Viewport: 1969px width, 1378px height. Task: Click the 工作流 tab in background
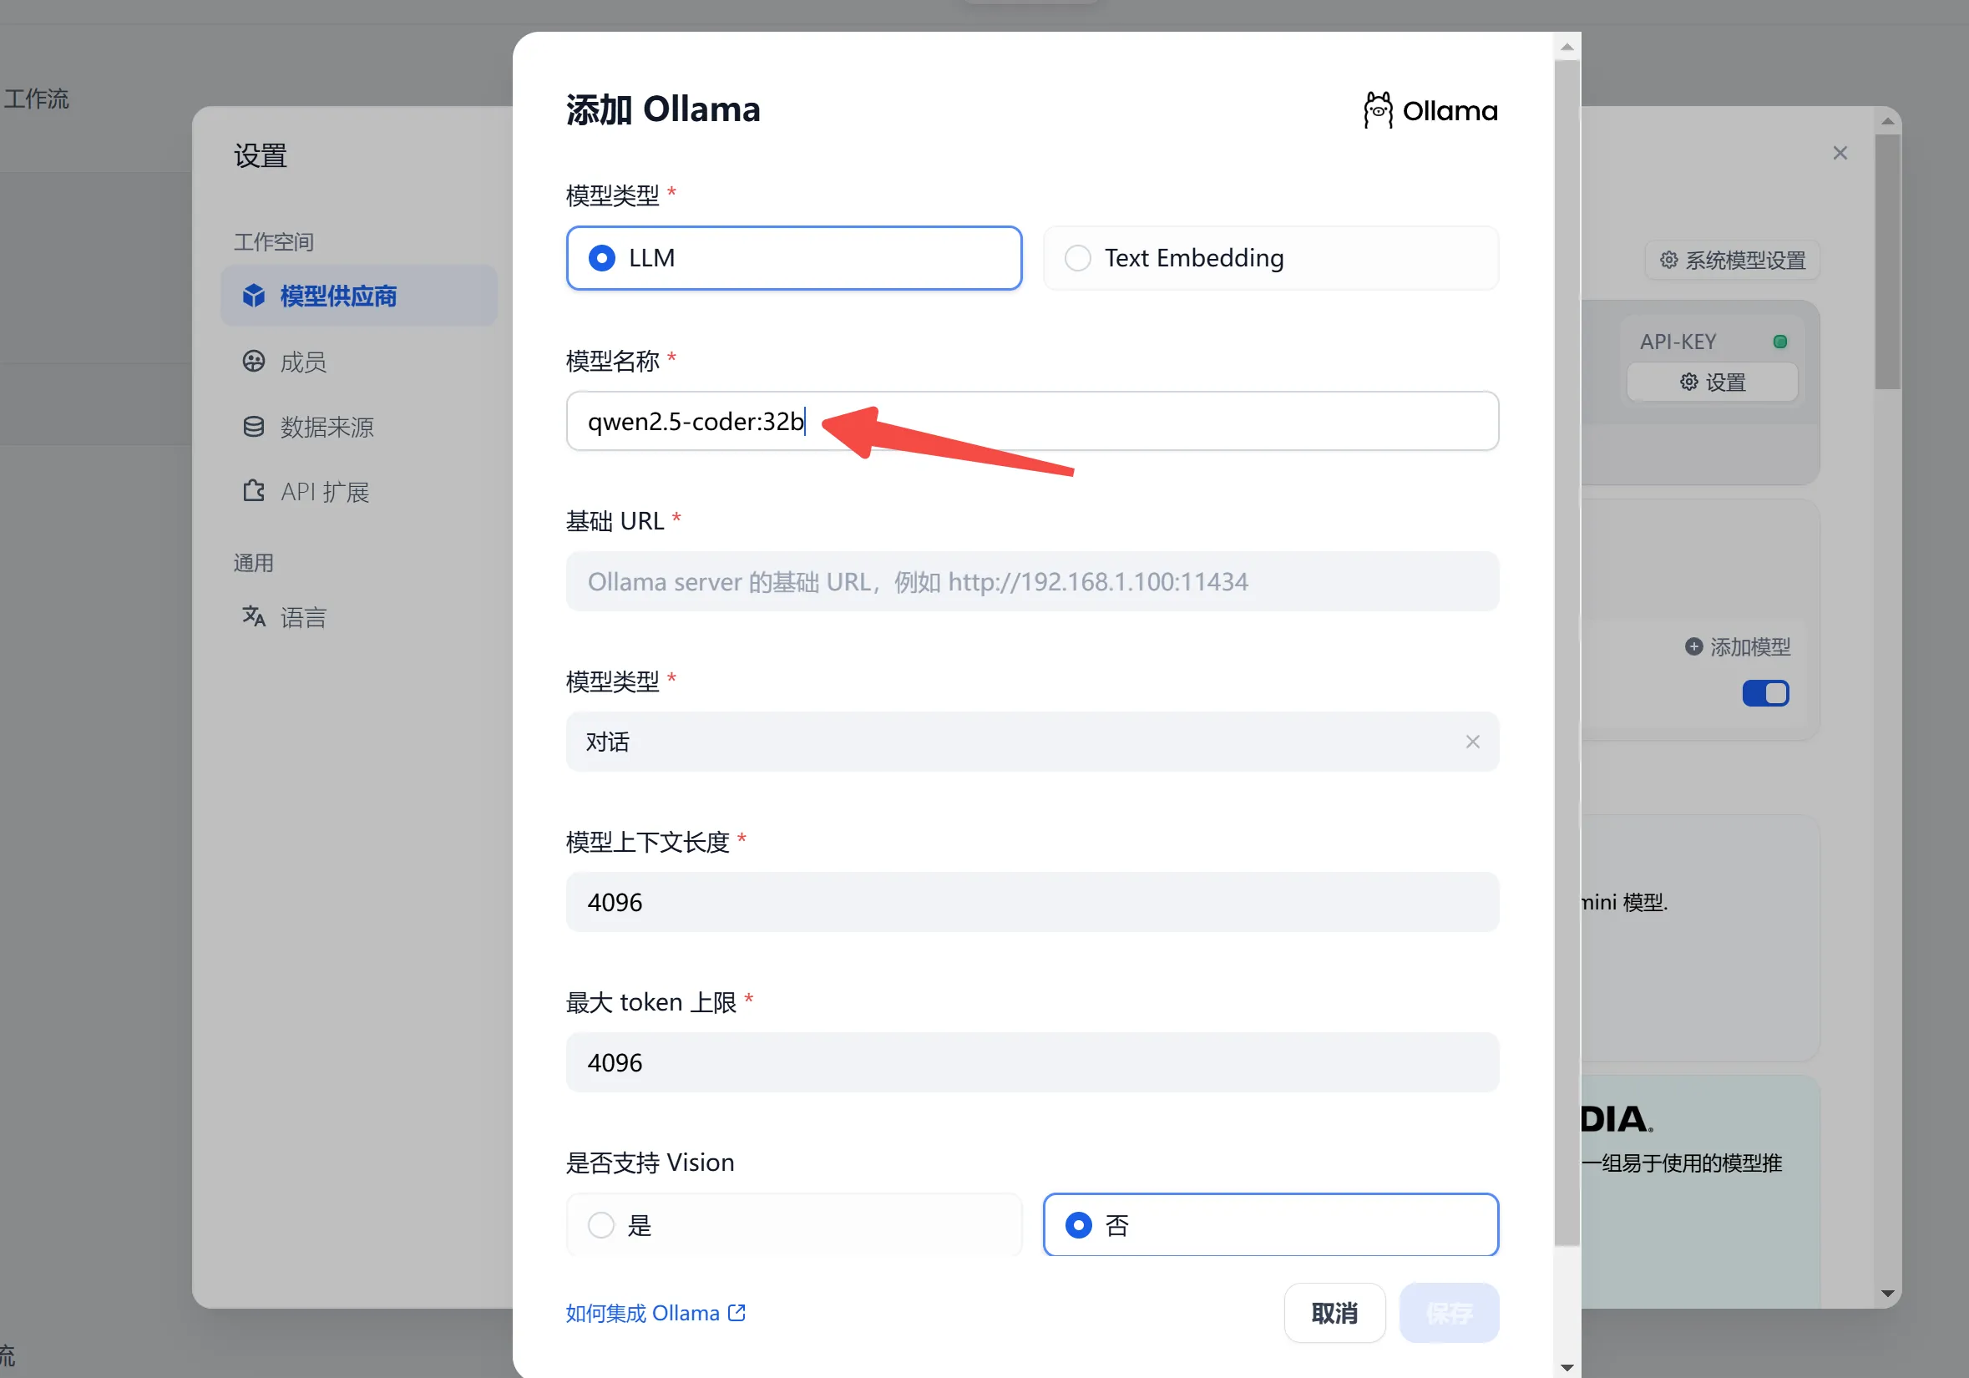[x=36, y=99]
